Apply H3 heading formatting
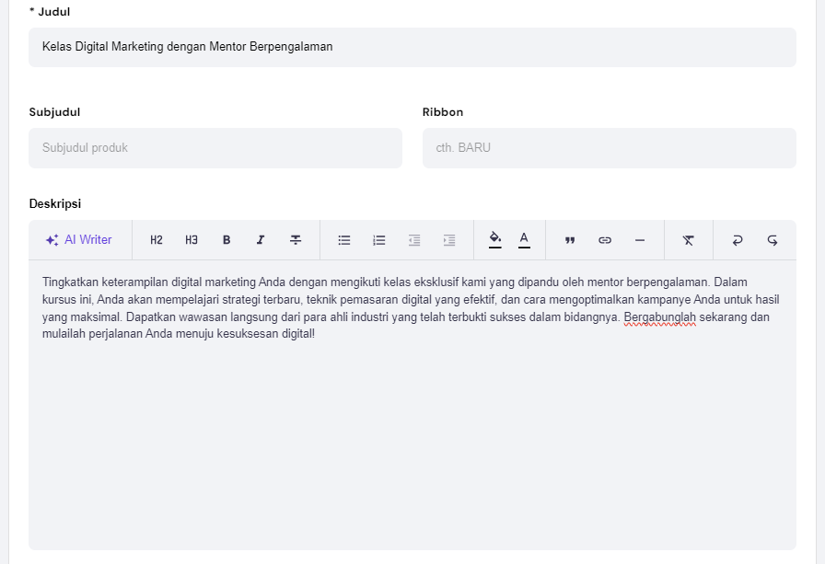Screen dimensions: 825x564 (x=191, y=239)
